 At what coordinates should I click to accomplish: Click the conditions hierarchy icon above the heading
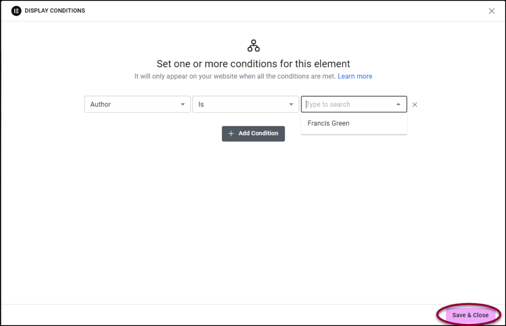click(253, 45)
